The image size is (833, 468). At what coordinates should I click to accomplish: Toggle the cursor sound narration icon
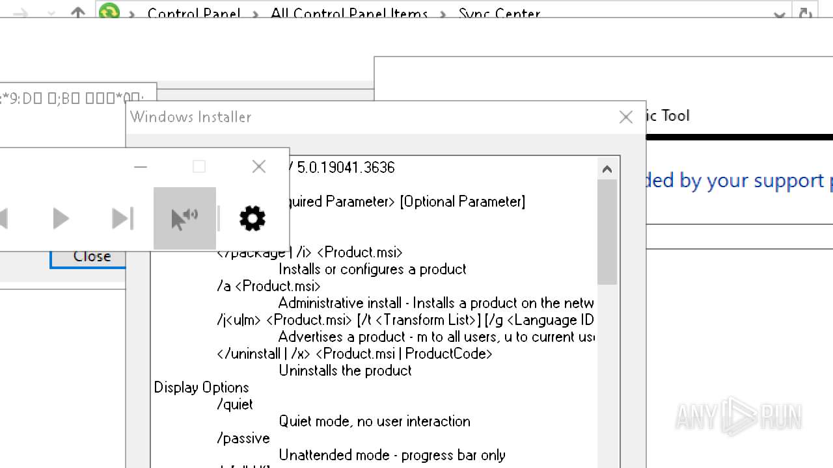coord(185,218)
